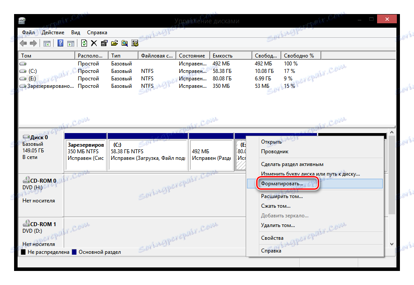This screenshot has width=414, height=285.
Task: Open the Справка menu in the menu bar
Action: coord(97,32)
